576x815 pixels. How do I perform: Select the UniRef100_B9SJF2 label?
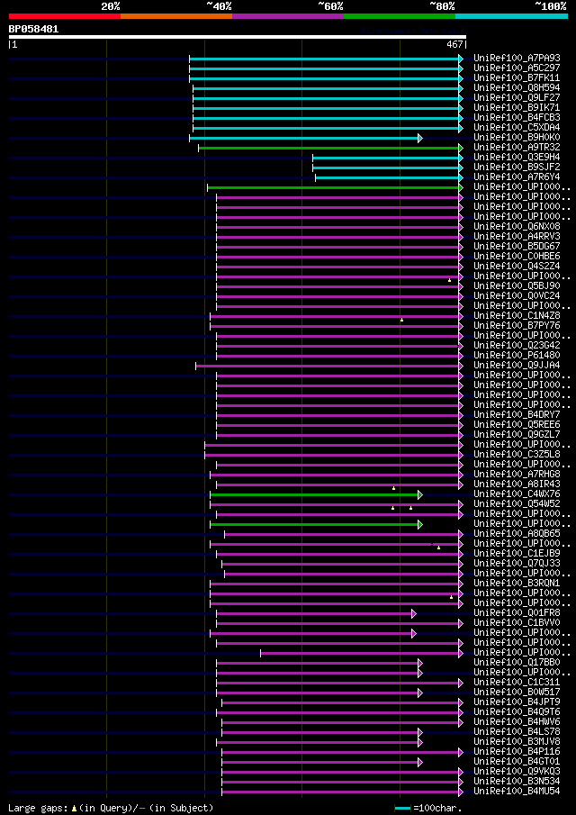click(517, 167)
